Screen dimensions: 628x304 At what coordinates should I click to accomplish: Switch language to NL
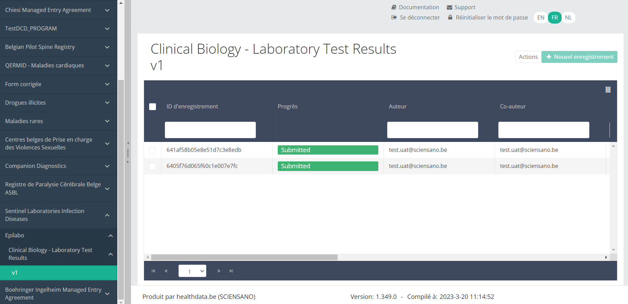point(568,17)
